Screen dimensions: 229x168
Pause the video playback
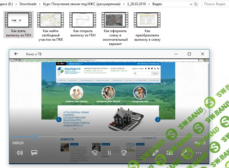click(109, 153)
